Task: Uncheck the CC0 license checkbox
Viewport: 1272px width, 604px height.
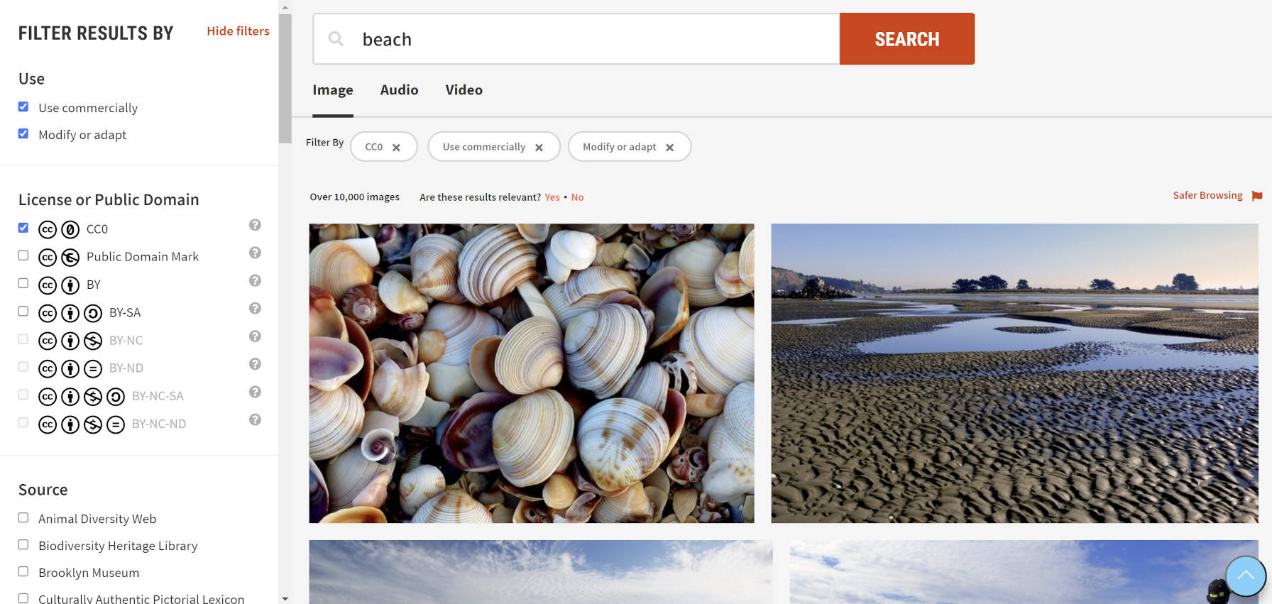Action: [x=23, y=228]
